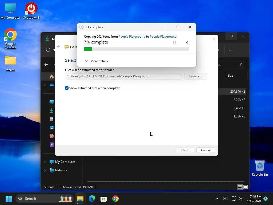The width and height of the screenshot is (273, 205).
Task: Open Microsoft Store from the taskbar
Action: [x=104, y=199]
